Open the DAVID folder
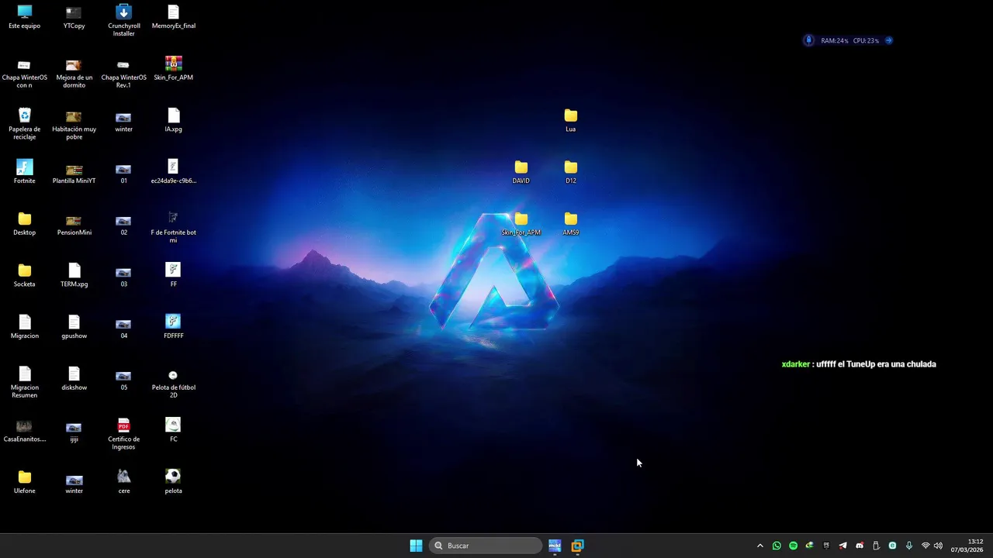This screenshot has height=558, width=993. 521,172
